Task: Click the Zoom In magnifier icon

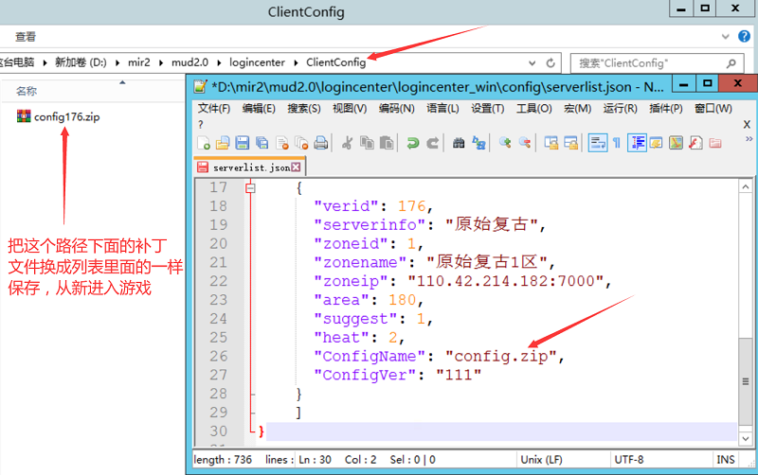Action: tap(505, 143)
